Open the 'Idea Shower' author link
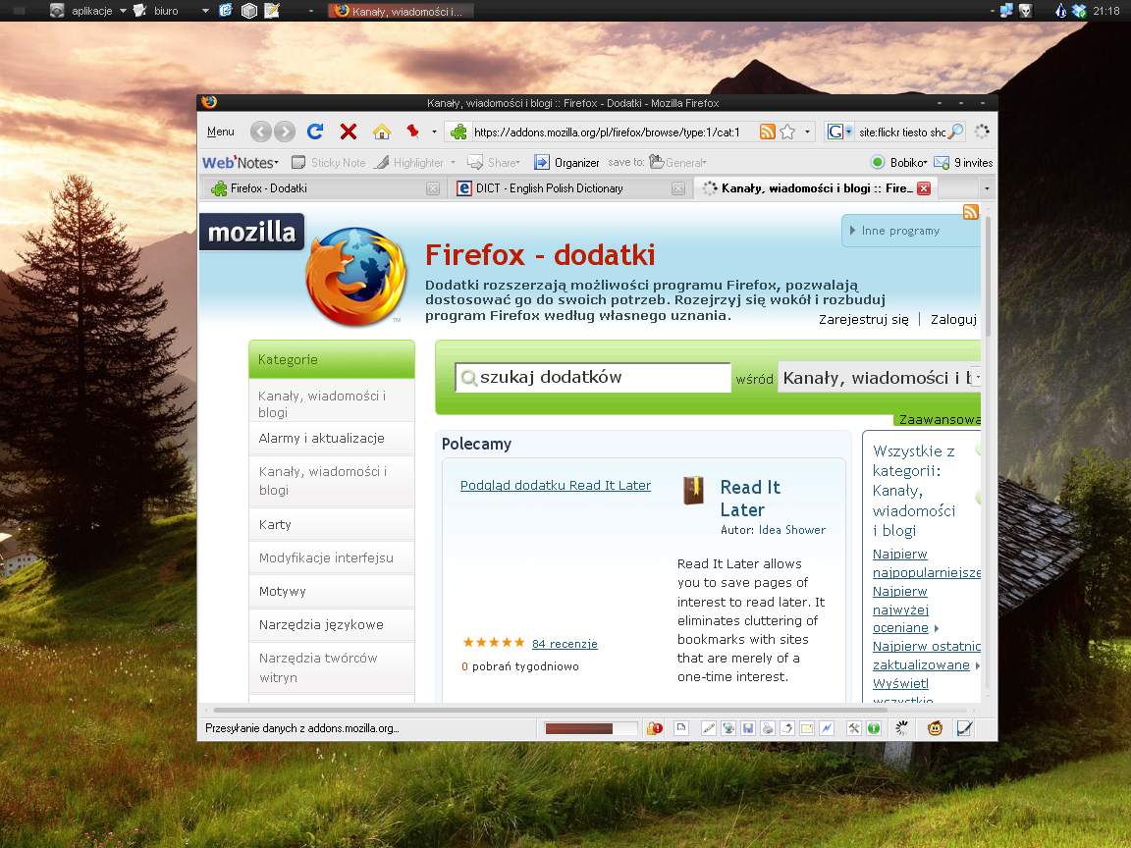Viewport: 1131px width, 848px height. click(792, 530)
